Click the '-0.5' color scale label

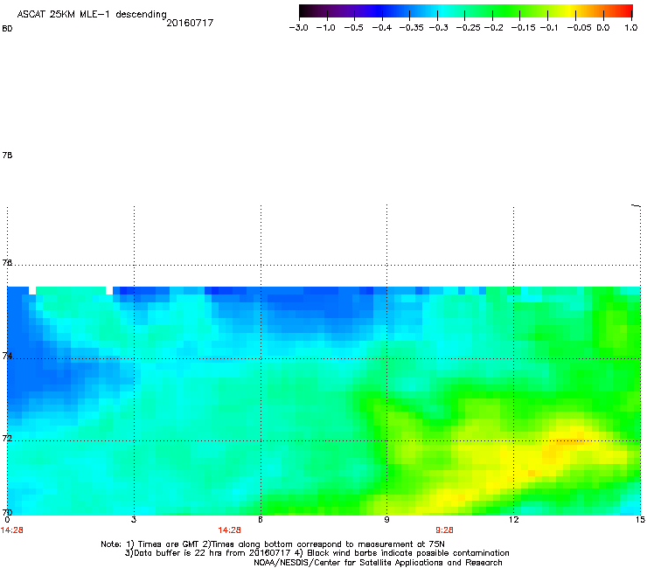click(353, 28)
